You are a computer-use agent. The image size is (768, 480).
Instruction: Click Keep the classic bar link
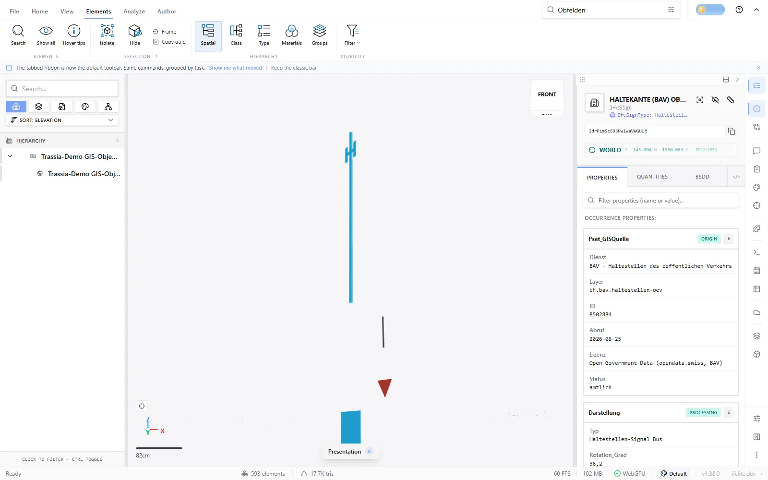coord(294,68)
